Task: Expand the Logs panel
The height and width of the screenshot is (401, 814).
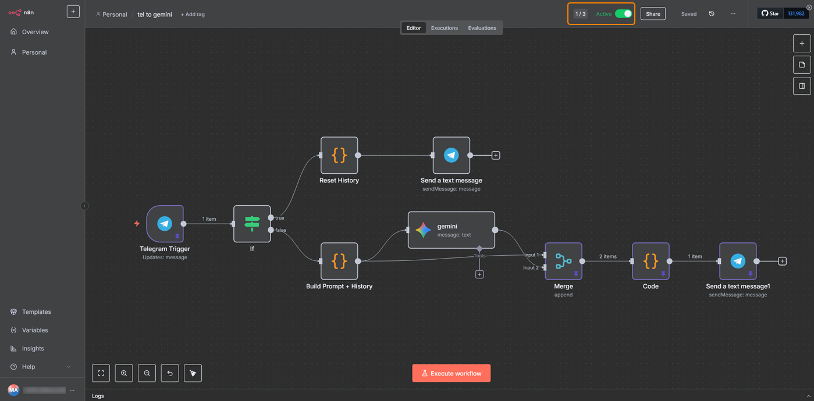Action: pyautogui.click(x=808, y=396)
